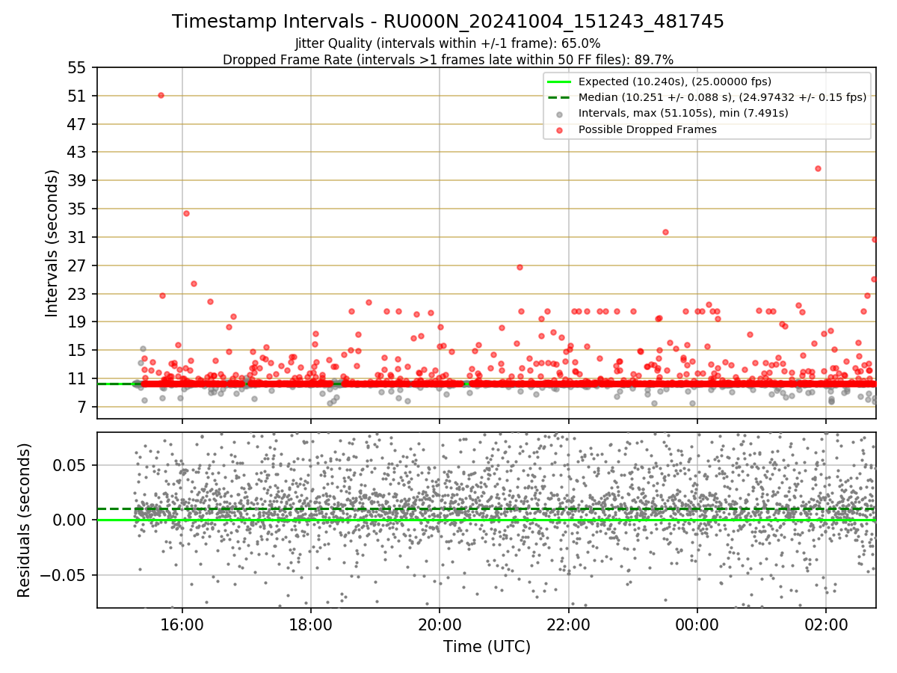
Task: Click the '23' y-axis tick label
Action: [78, 294]
